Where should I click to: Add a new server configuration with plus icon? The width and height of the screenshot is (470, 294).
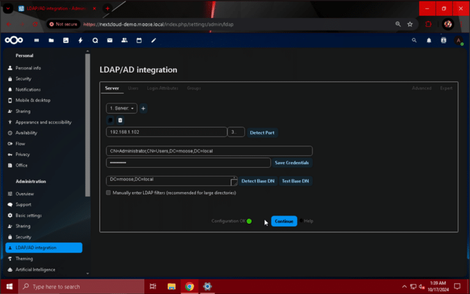(143, 108)
